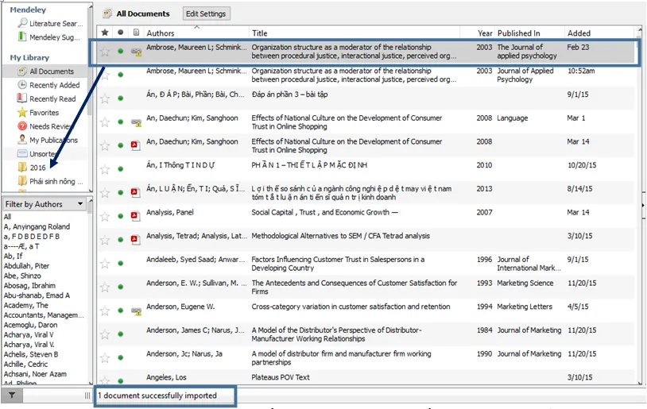
Task: Toggle read status of Anderson, E. W. document
Action: [x=121, y=287]
